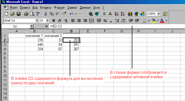Open the Drawing toolbar icon

142,14
